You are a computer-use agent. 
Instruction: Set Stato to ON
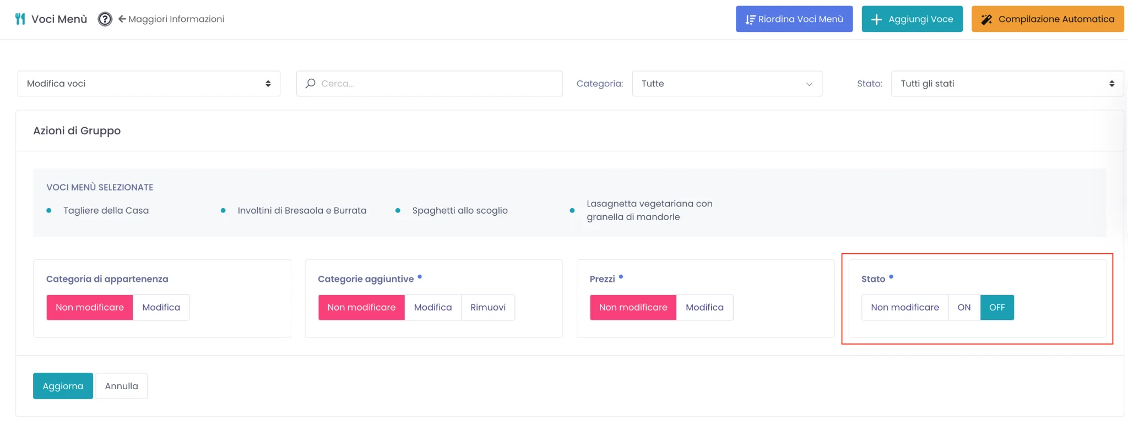click(964, 307)
